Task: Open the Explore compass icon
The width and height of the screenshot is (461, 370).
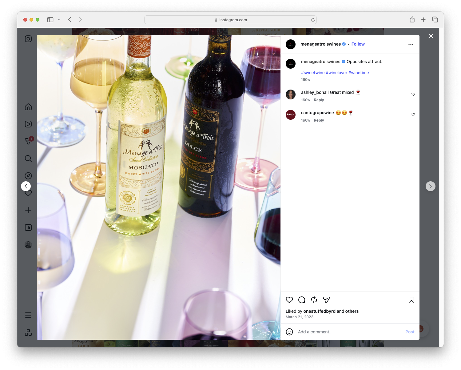Action: (28, 176)
